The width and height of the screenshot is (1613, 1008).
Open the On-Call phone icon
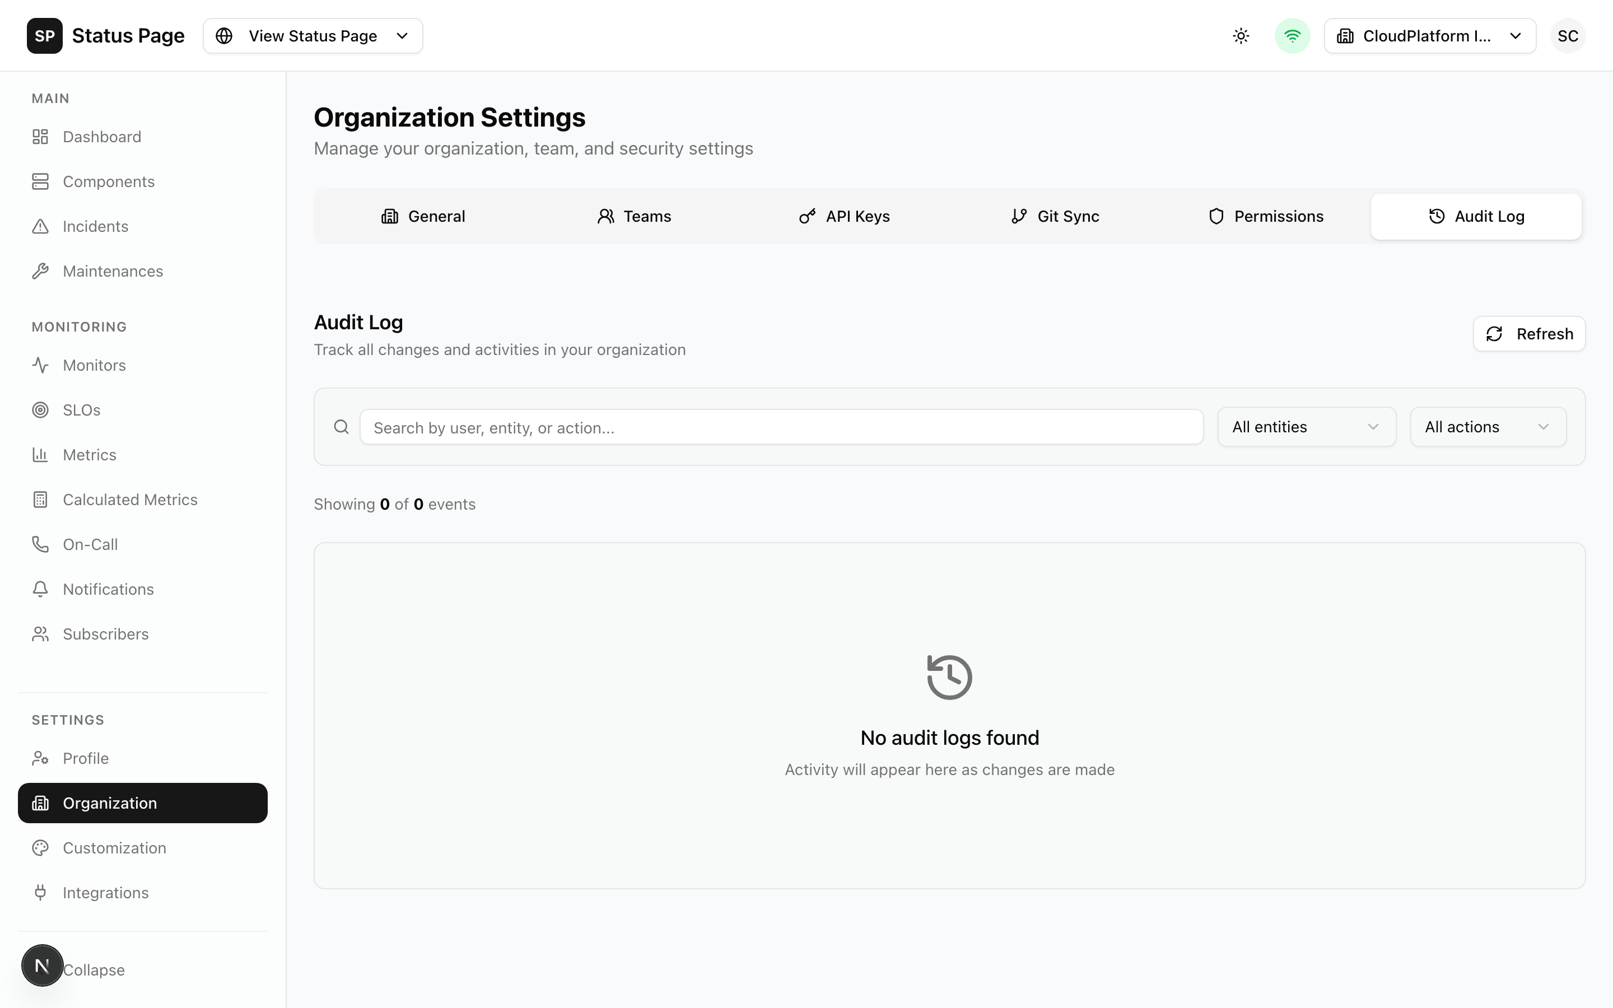(41, 544)
